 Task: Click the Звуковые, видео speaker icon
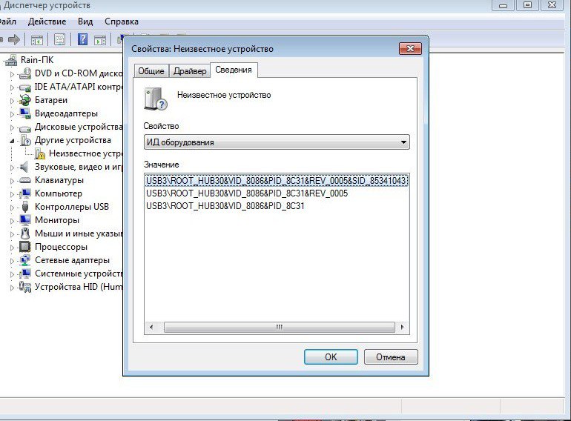click(x=24, y=167)
